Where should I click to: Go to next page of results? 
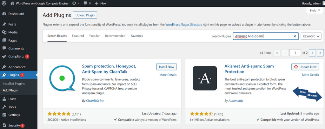point(313,53)
